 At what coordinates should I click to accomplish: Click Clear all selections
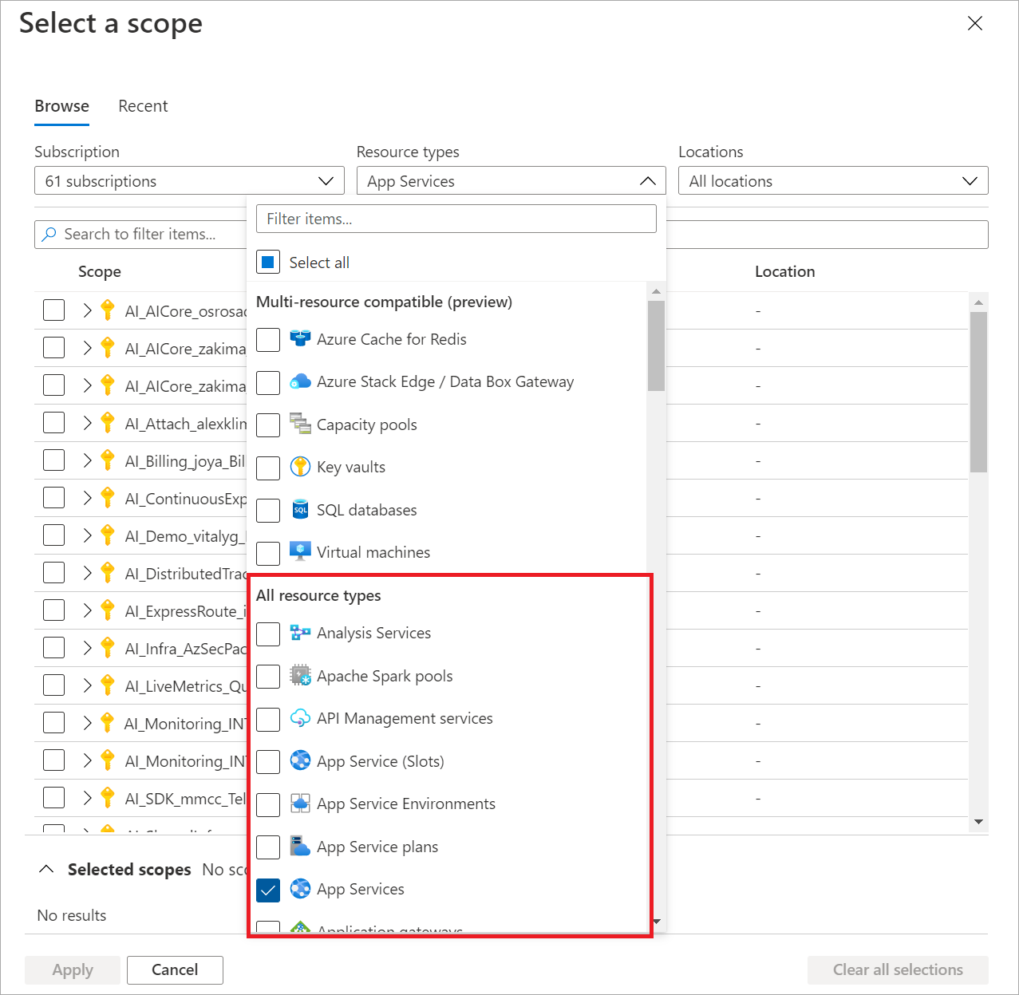click(x=897, y=969)
